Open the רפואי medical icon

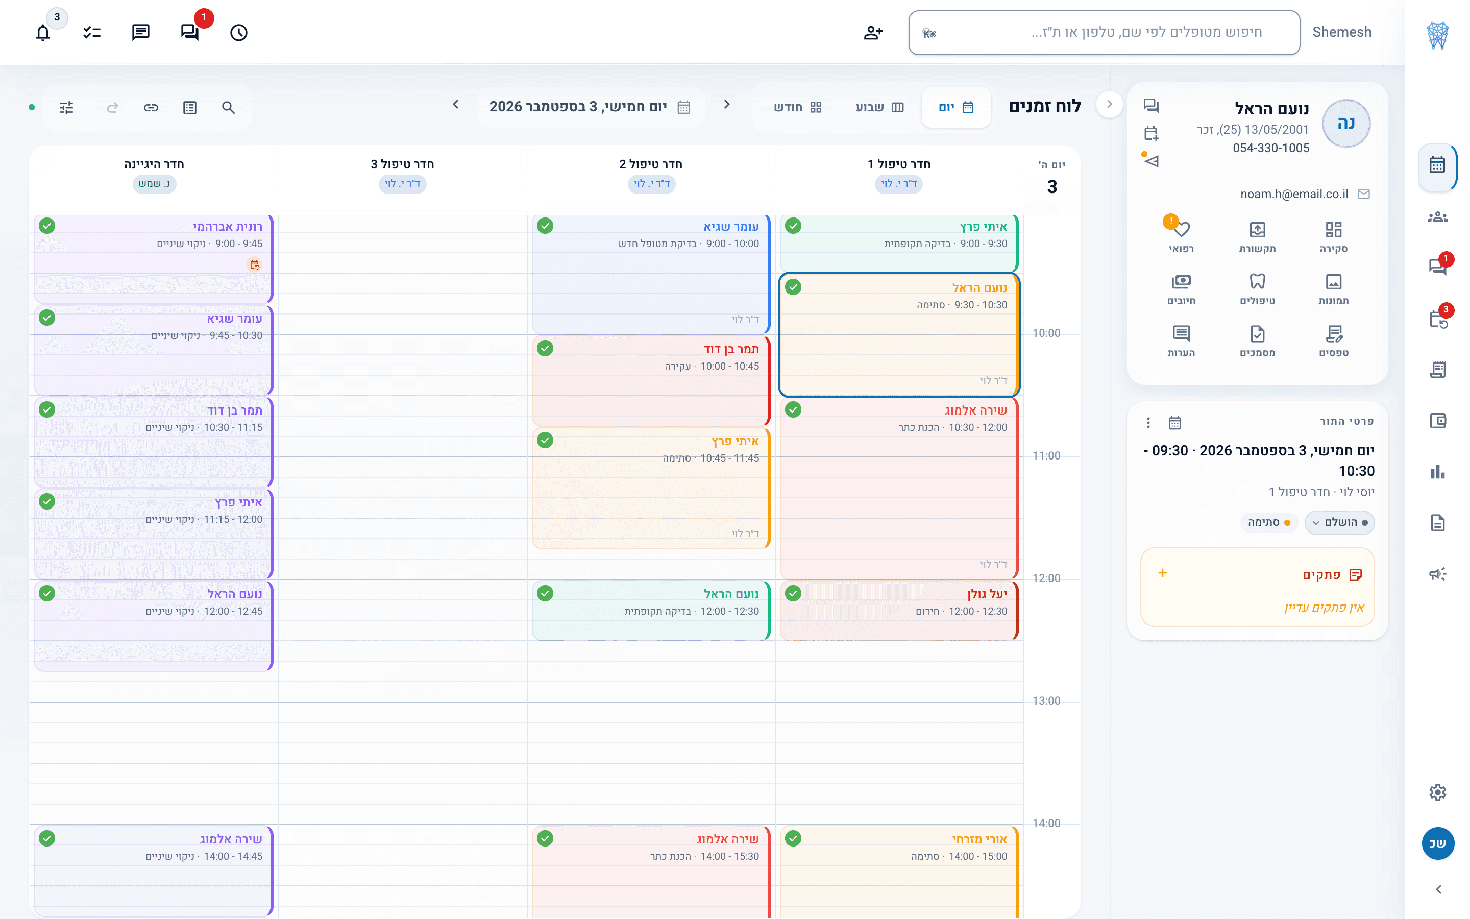(x=1181, y=236)
